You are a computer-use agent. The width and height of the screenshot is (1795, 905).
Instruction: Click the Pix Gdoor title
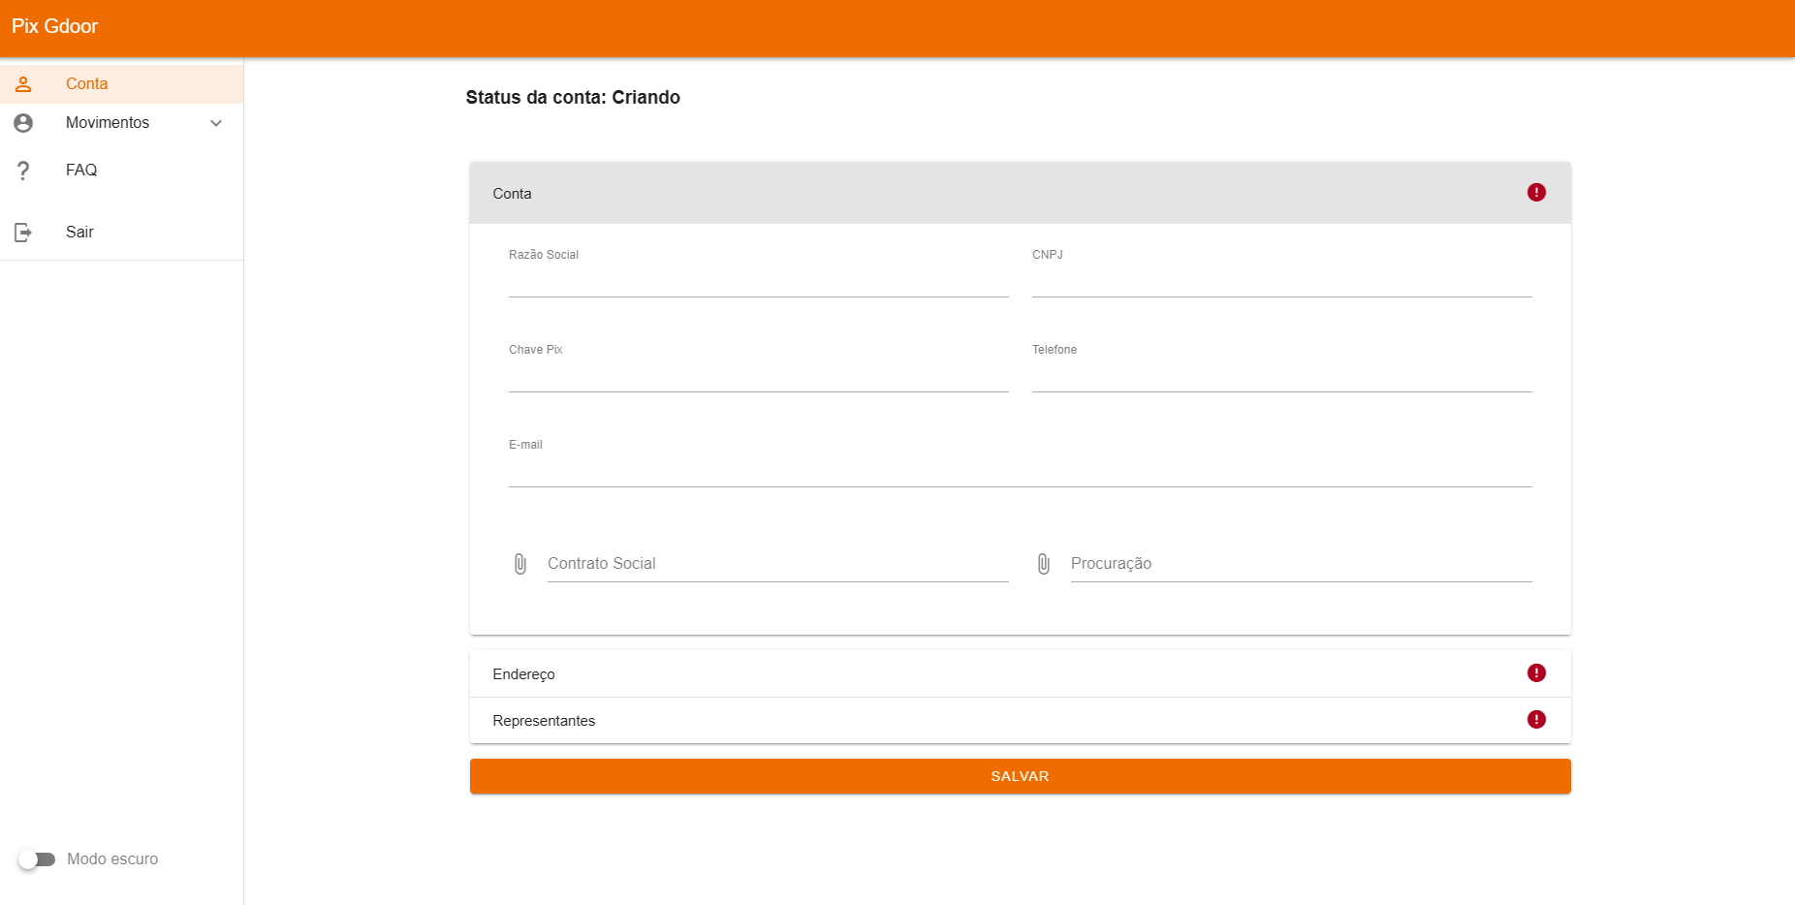(x=55, y=26)
